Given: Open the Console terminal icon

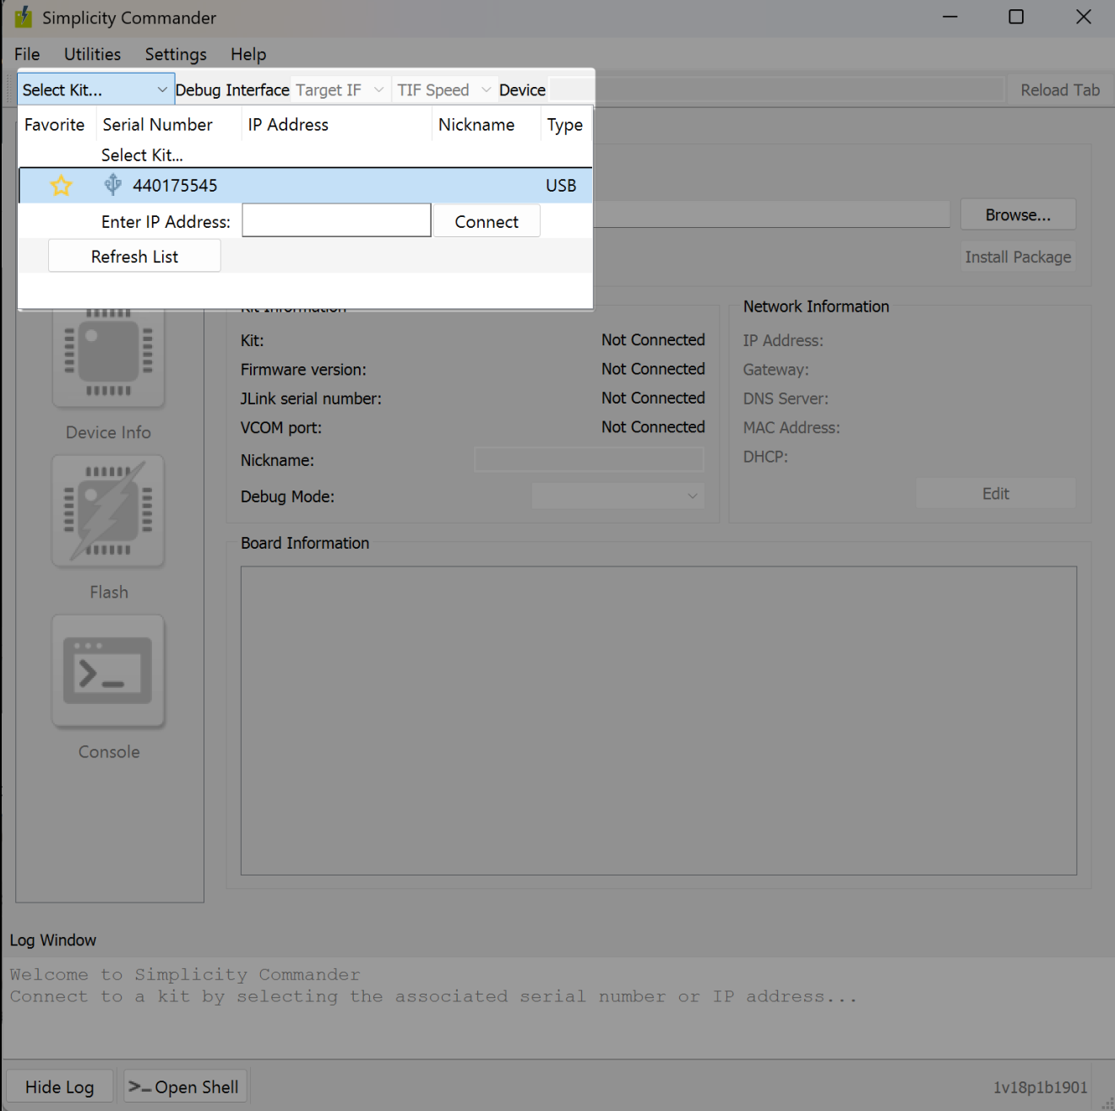Looking at the screenshot, I should click(x=108, y=672).
